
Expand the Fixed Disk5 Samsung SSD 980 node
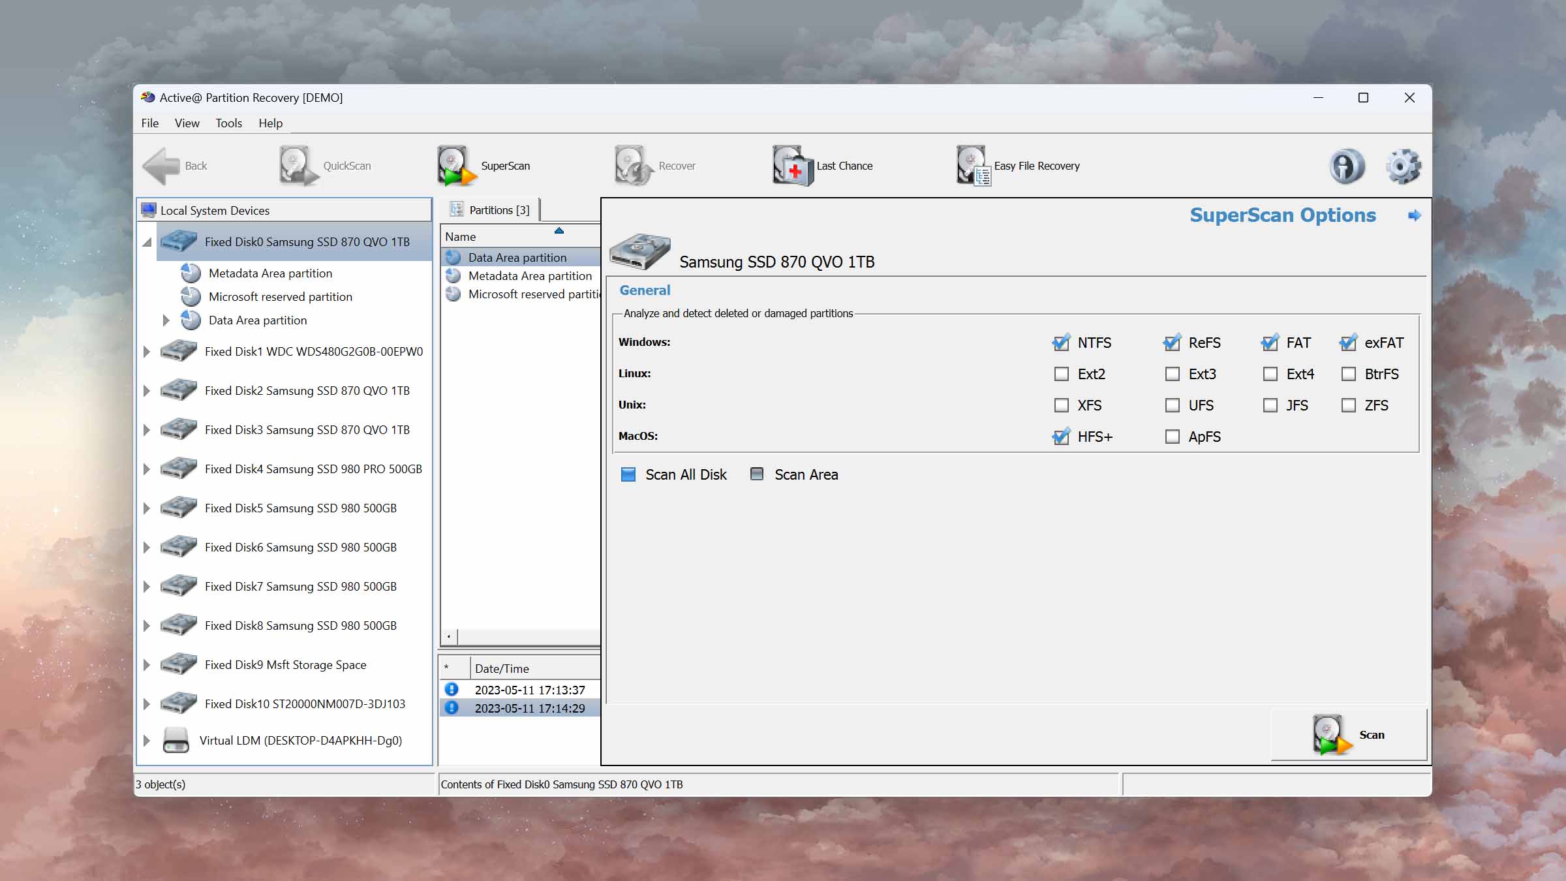pos(147,508)
